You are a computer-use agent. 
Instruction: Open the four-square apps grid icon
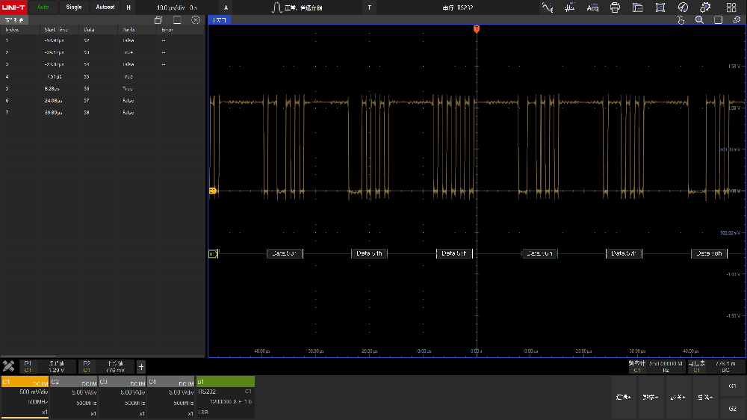[x=731, y=7]
